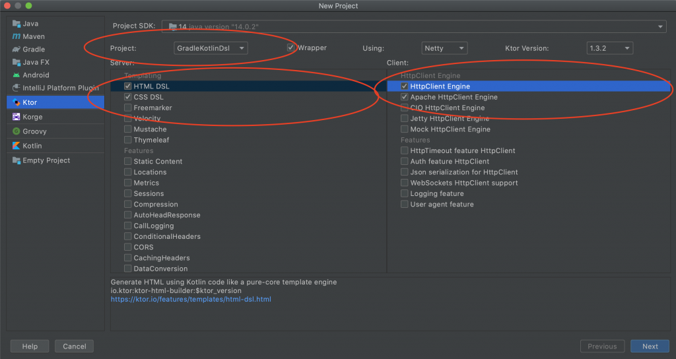Uncheck the HTML DSL checkbox
The image size is (676, 359).
127,86
